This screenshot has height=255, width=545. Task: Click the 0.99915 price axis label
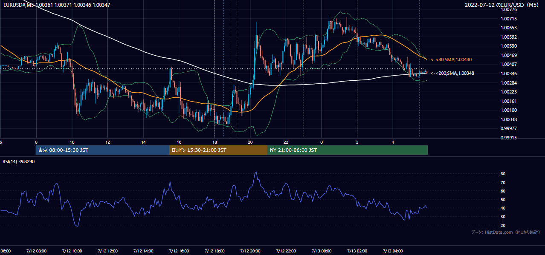coord(509,138)
